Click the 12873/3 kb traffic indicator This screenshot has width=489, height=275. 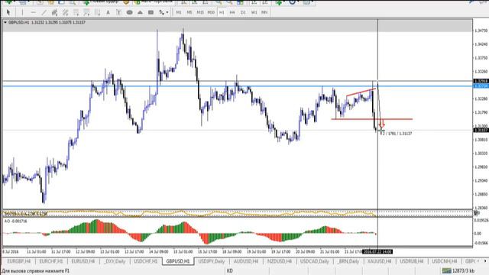click(x=464, y=270)
